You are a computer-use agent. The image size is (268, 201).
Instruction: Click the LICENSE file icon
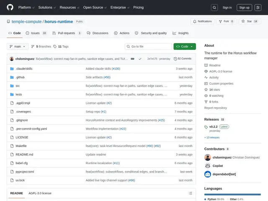[x=12, y=137]
